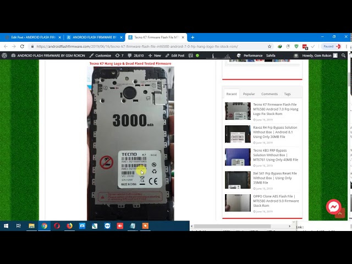Open Howdy, Gsm Rokon account menu

320,56
